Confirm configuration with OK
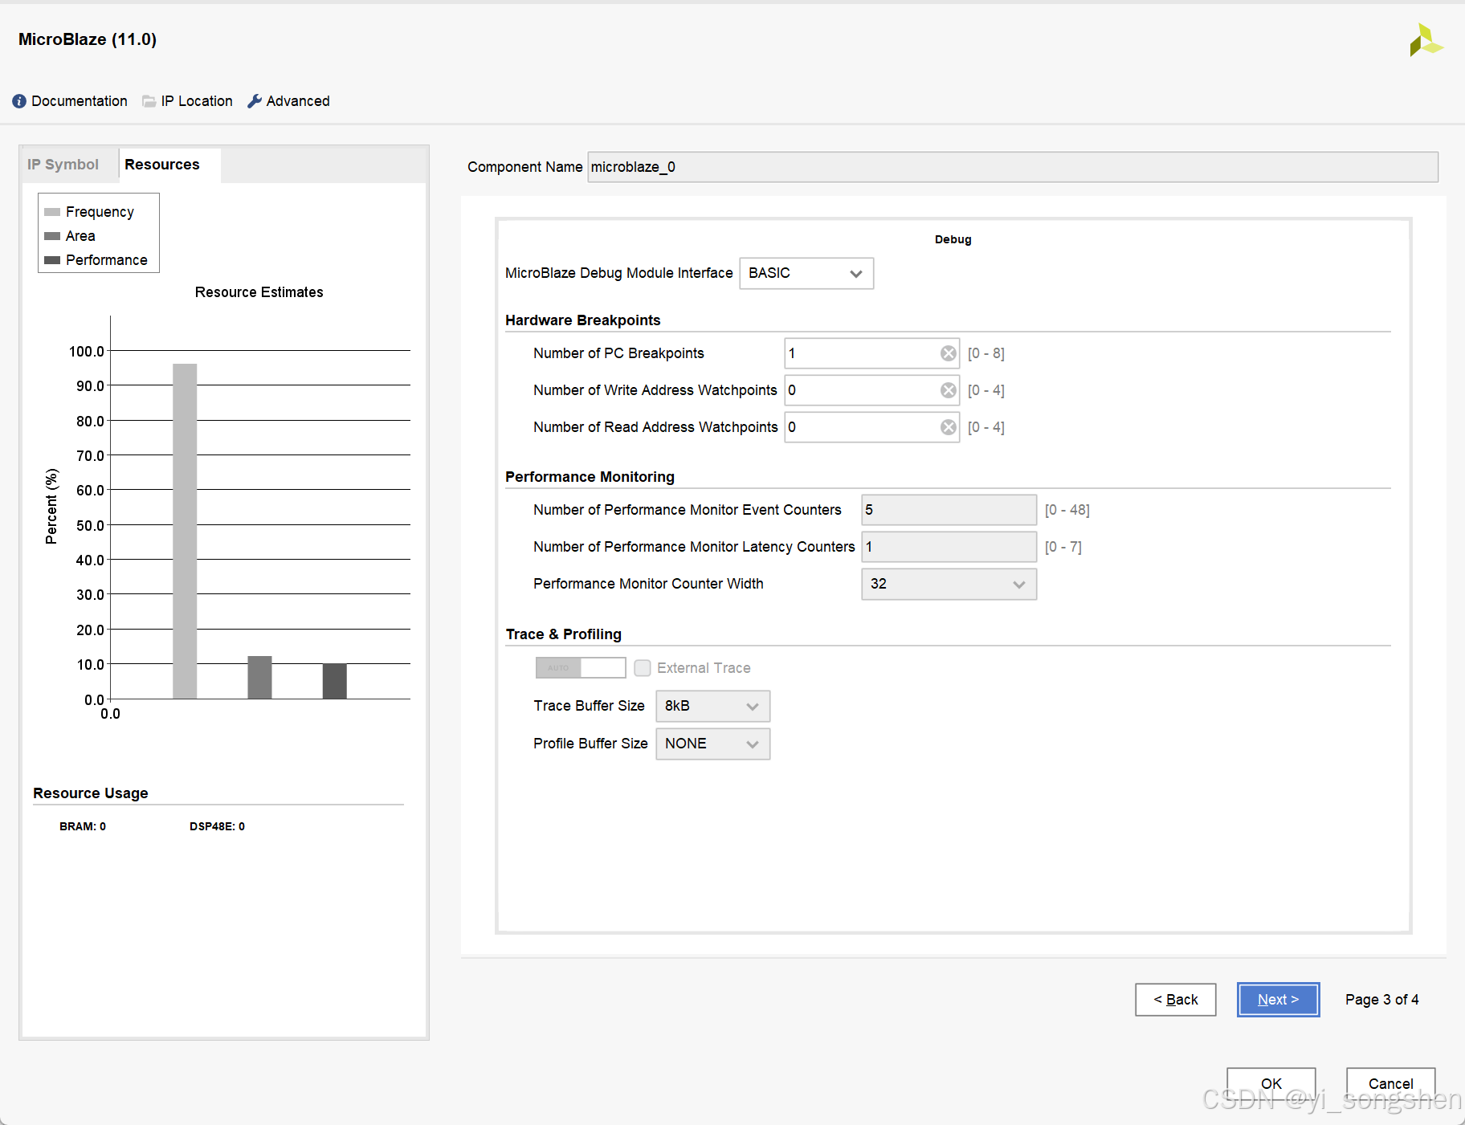The image size is (1465, 1125). [x=1271, y=1084]
